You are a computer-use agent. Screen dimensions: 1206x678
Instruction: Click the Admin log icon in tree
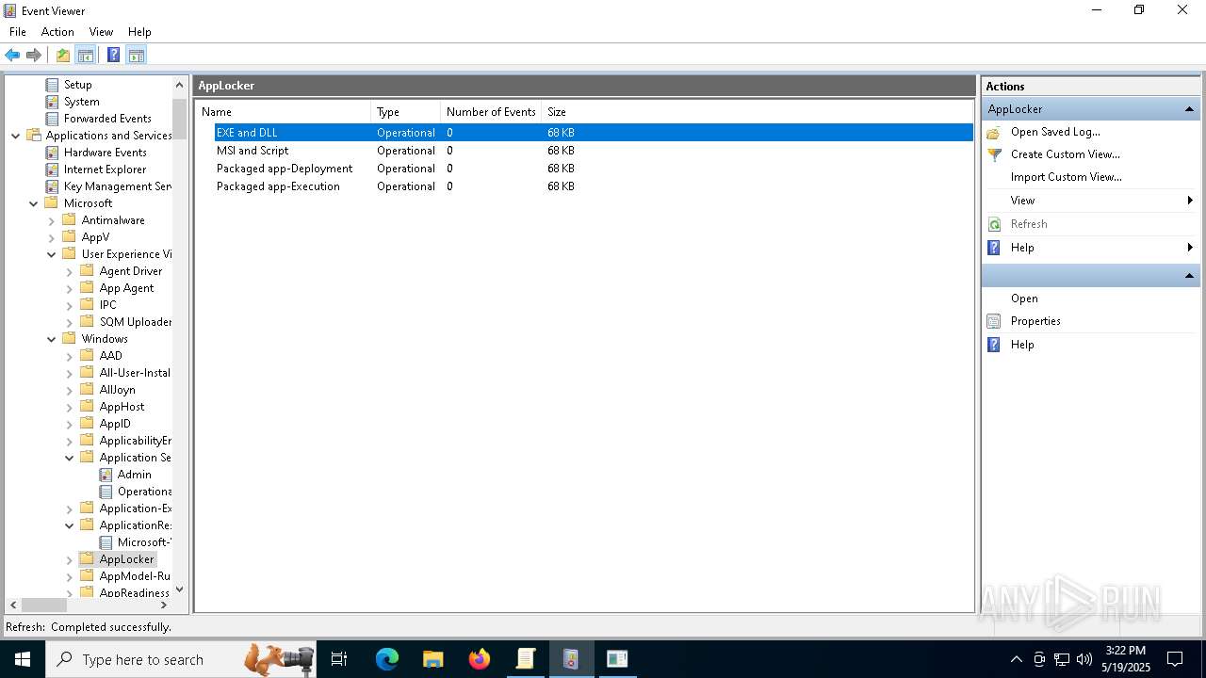click(106, 475)
